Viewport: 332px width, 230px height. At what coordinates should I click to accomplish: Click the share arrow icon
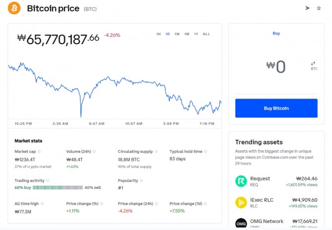[307, 8]
